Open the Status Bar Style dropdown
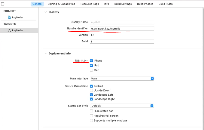Viewport: 204px width, 130px height. point(122,106)
